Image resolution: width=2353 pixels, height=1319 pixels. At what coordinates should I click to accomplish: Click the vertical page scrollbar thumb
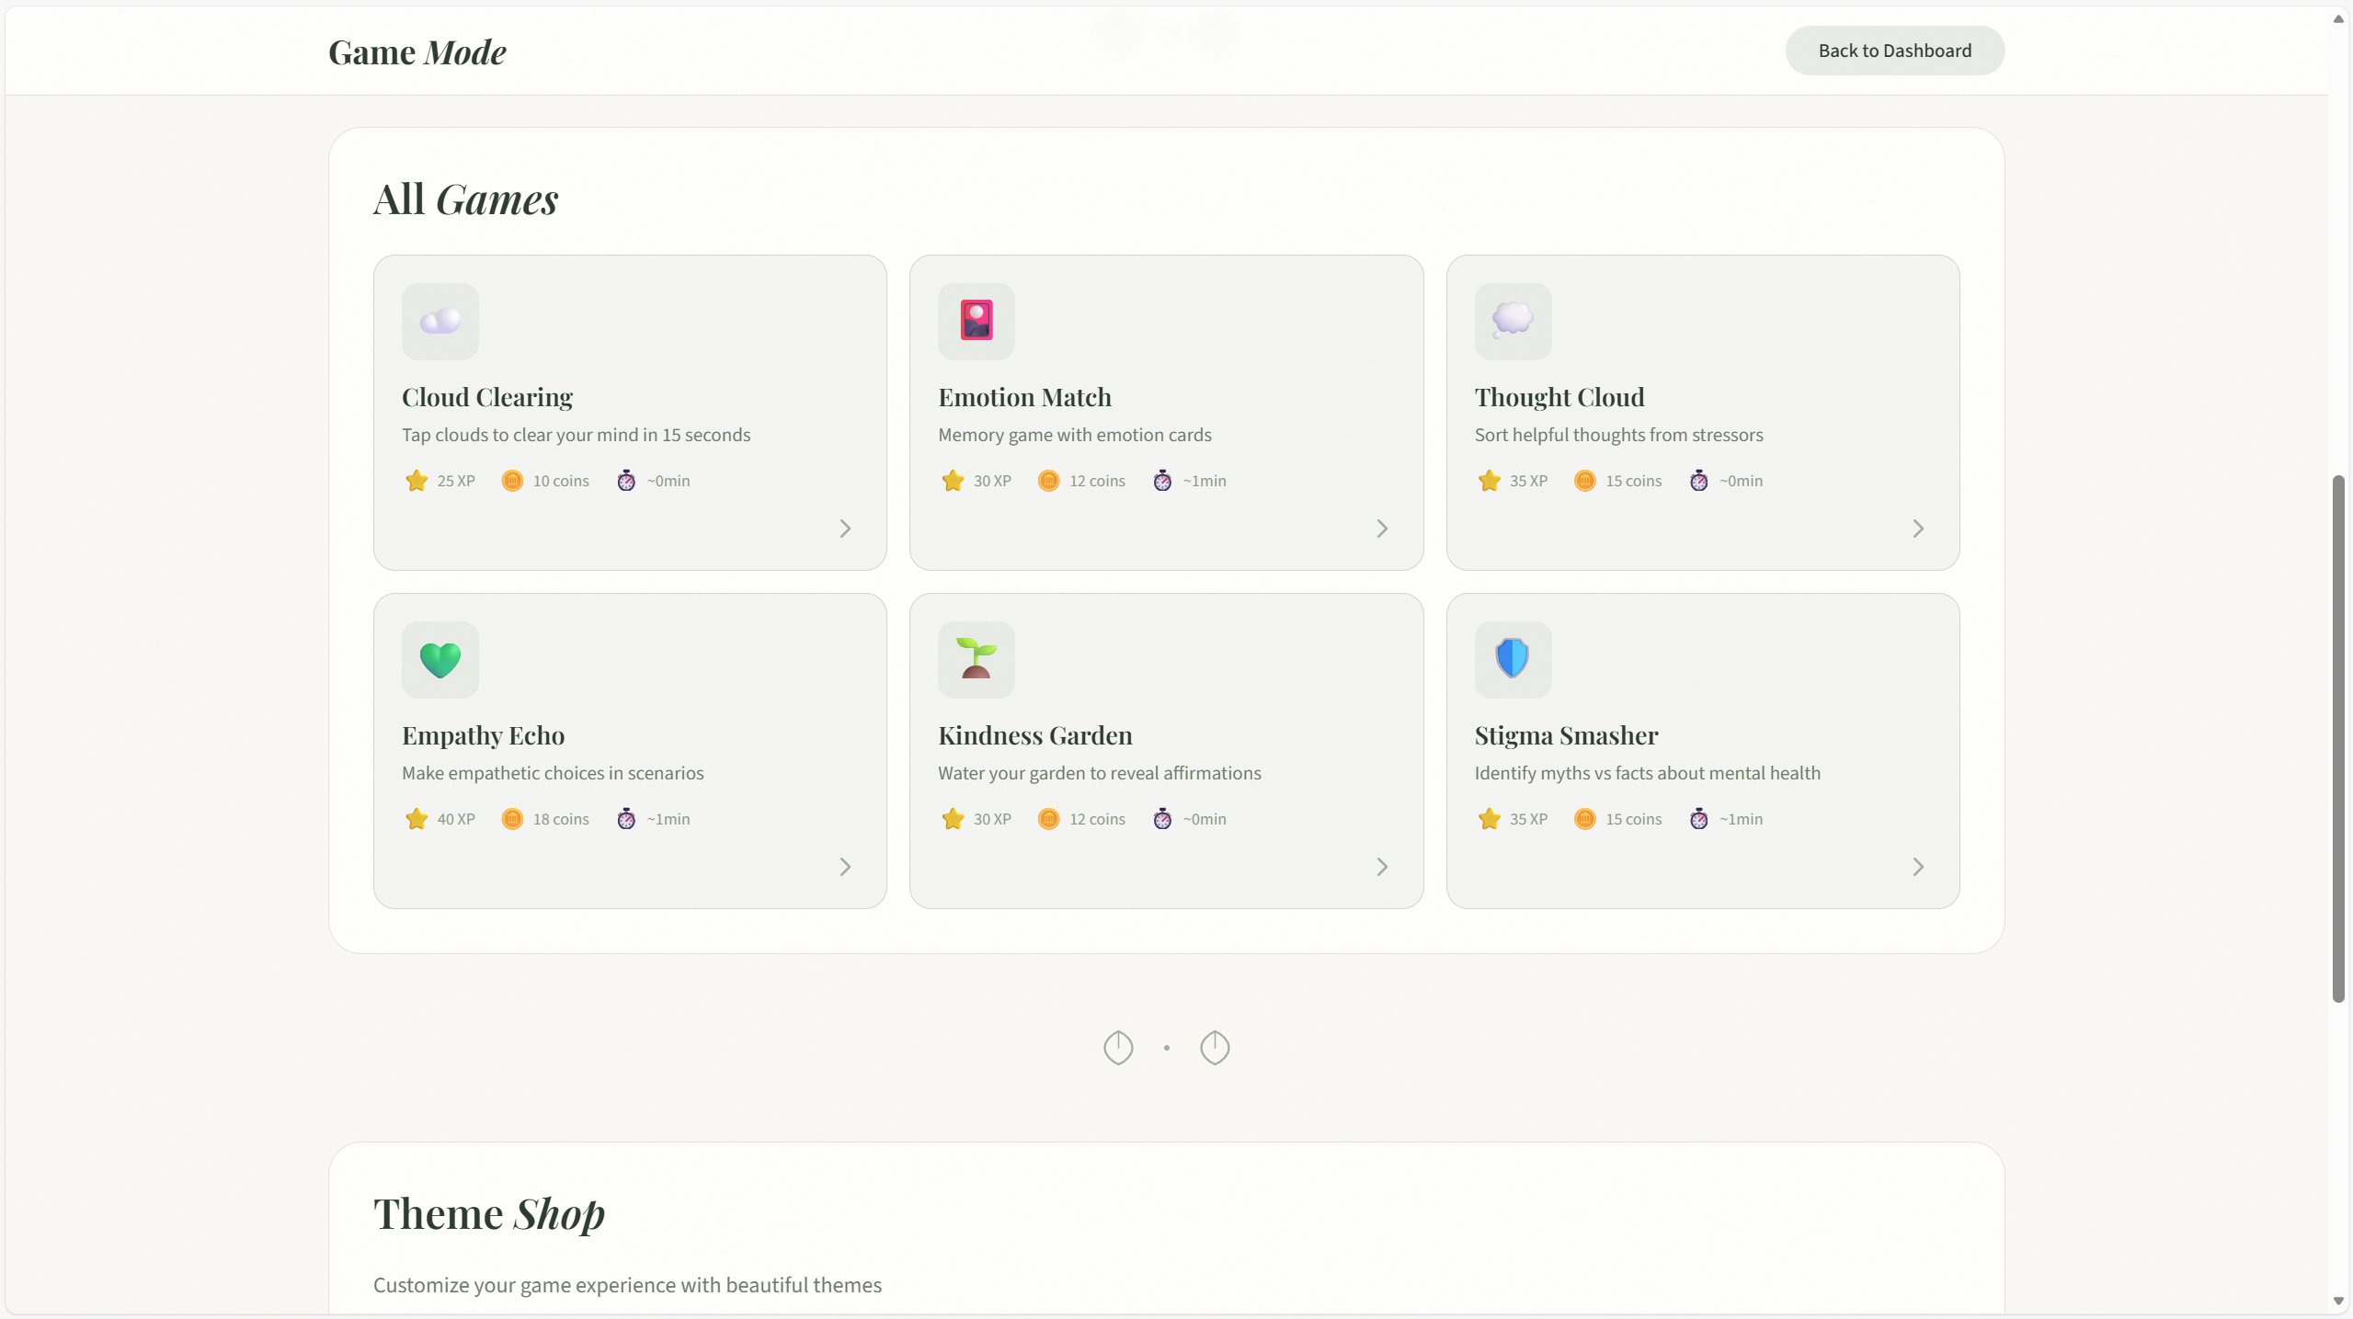coord(2338,738)
